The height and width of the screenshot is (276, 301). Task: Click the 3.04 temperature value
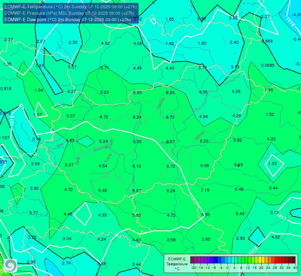(x=67, y=239)
